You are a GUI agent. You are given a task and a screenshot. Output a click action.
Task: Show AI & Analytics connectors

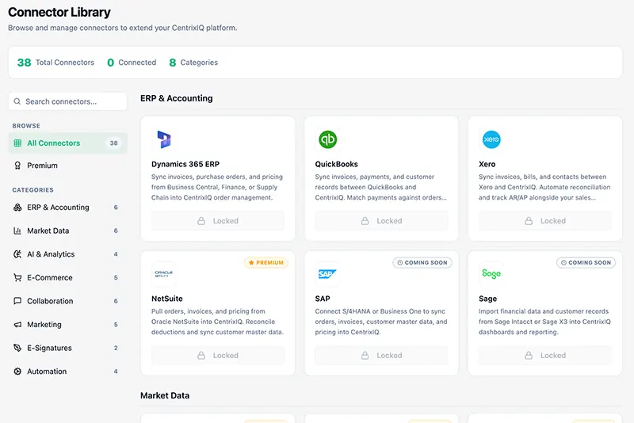tap(68, 254)
